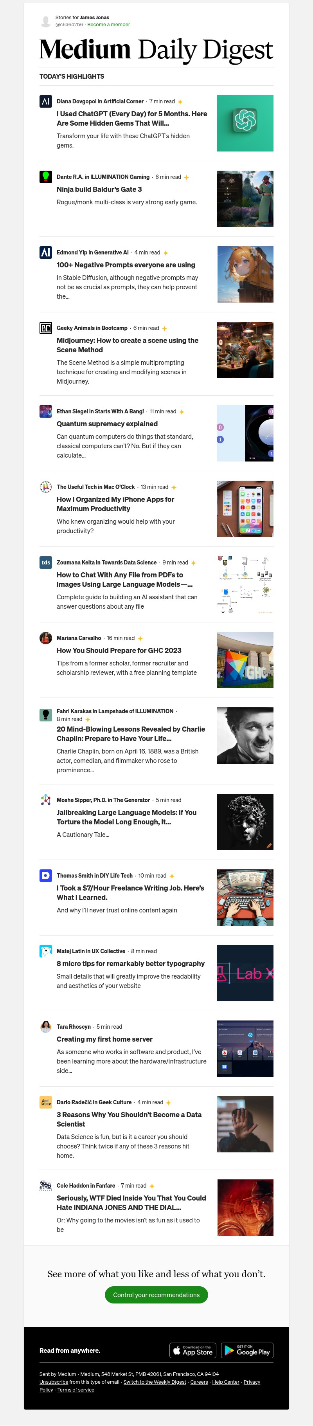313x1426 pixels.
Task: Click Mariana Carvalho's avatar
Action: (46, 638)
